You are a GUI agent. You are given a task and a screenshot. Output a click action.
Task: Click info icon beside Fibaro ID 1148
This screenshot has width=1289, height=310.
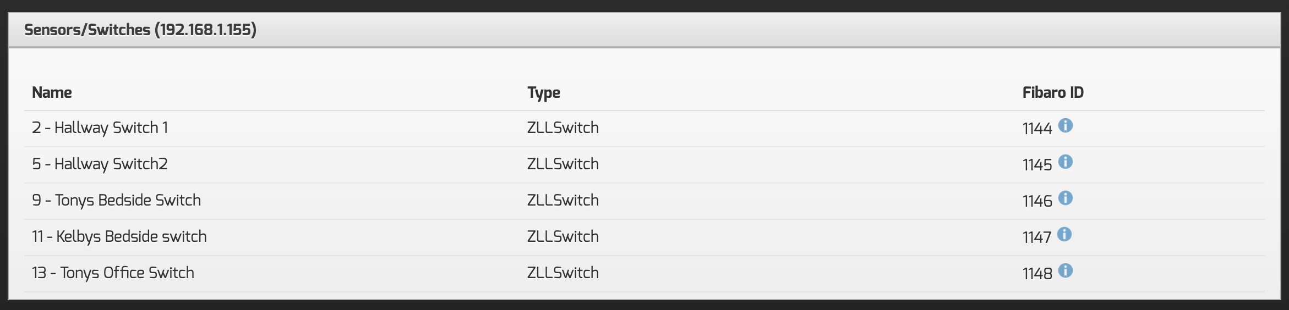tap(1066, 271)
